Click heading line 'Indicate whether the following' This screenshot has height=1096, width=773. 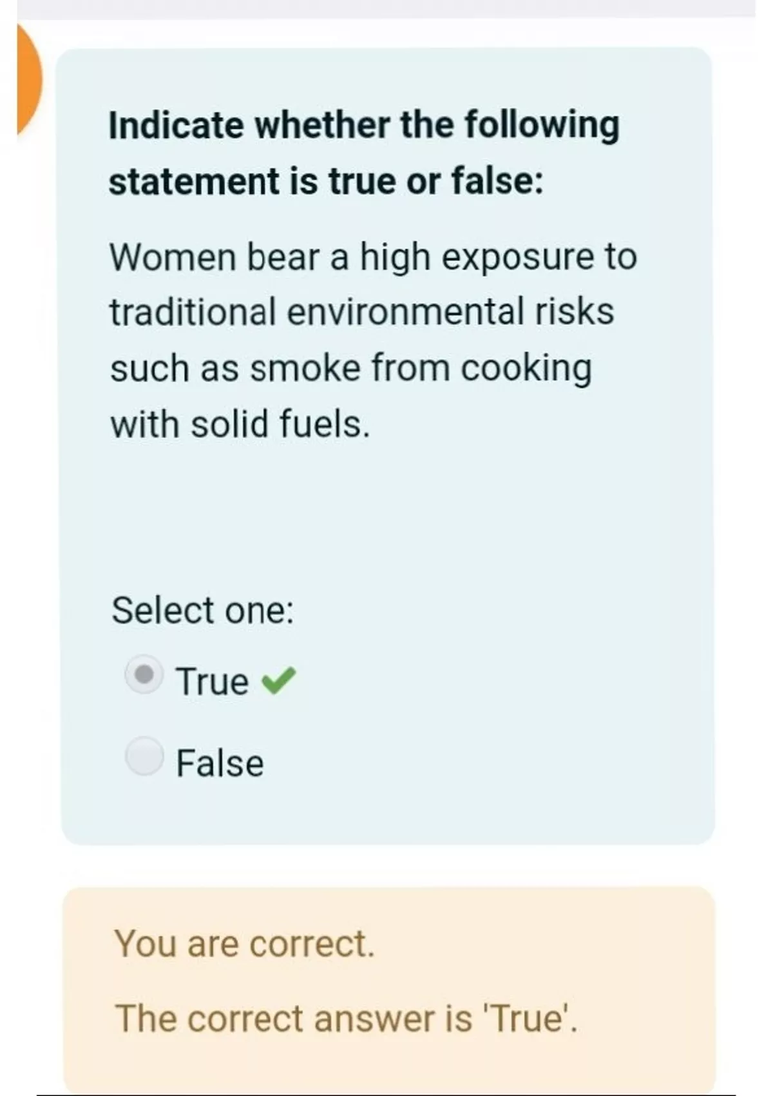[x=364, y=125]
